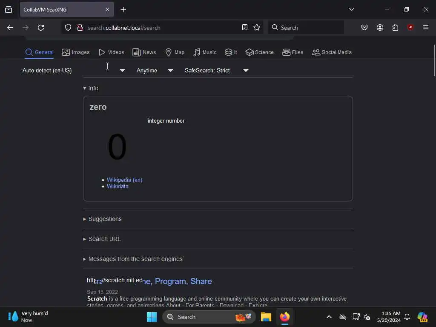List all tabs dropdown arrow
The height and width of the screenshot is (327, 436).
pos(351,9)
